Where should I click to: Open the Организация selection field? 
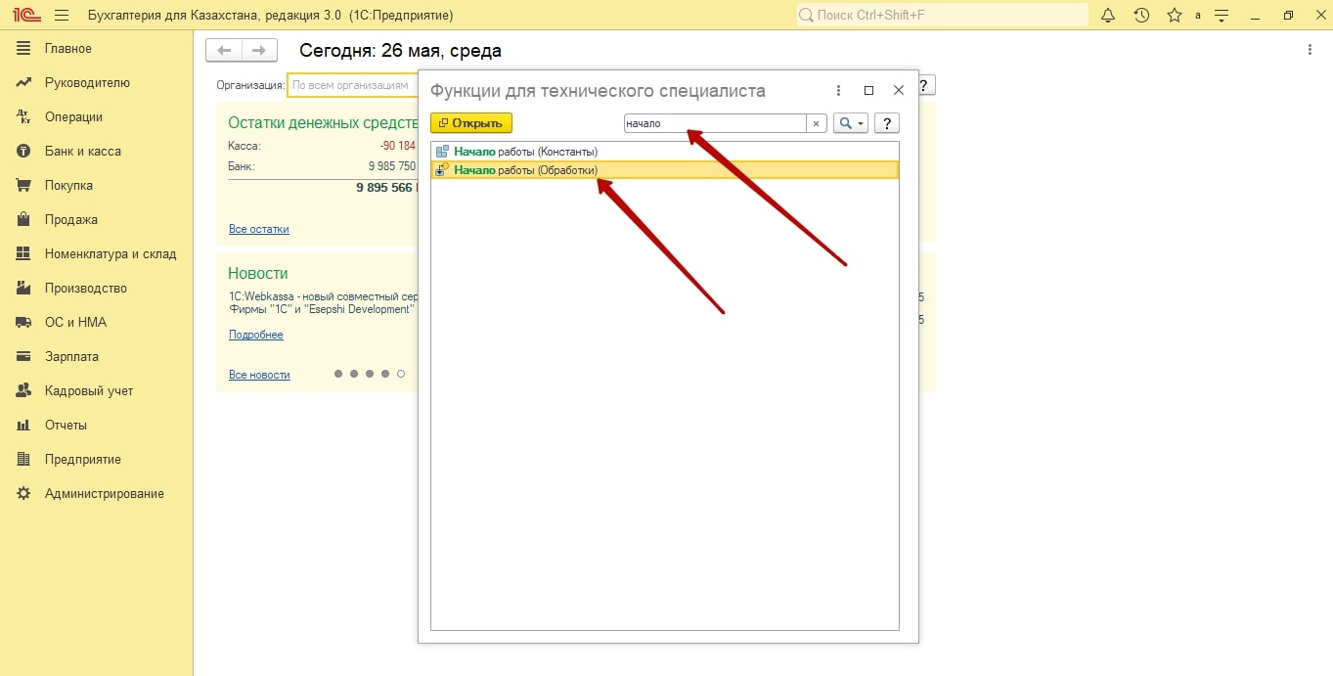pyautogui.click(x=352, y=85)
